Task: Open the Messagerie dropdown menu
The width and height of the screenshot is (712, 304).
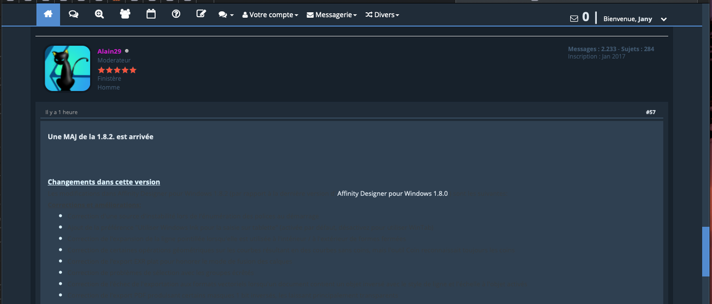Action: 332,15
